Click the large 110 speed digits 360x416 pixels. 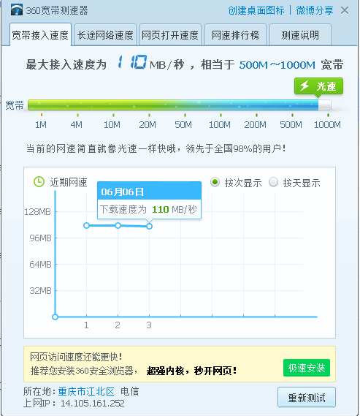[132, 62]
